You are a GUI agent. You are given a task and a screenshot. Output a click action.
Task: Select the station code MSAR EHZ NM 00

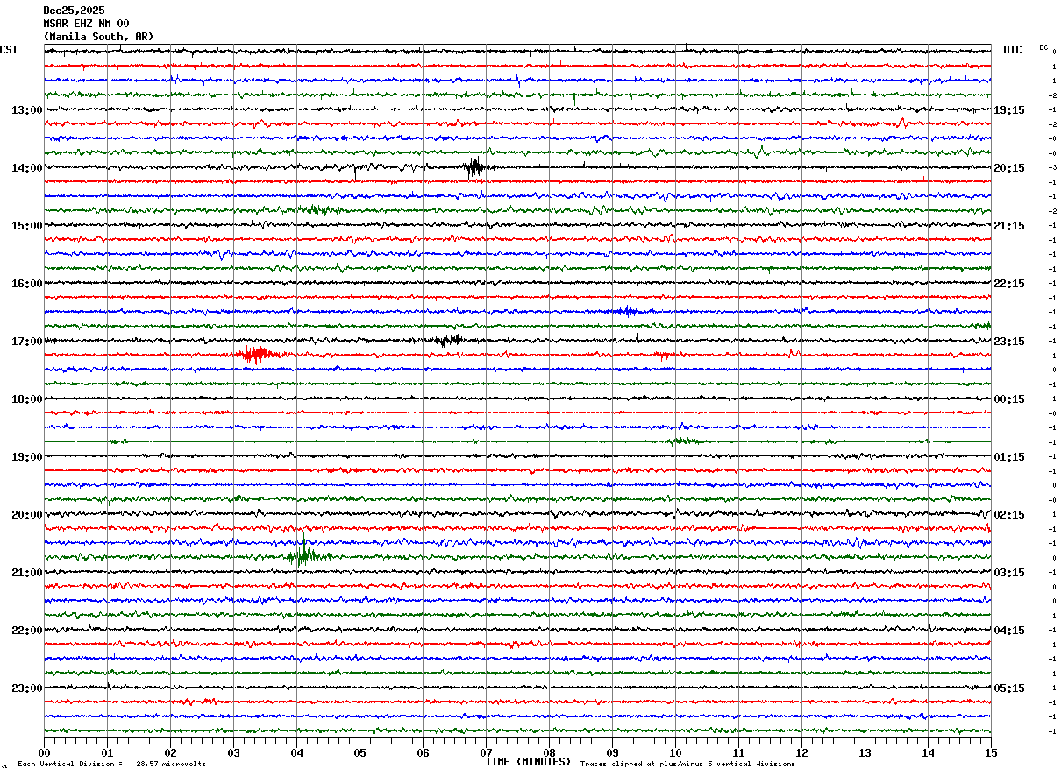click(x=86, y=24)
